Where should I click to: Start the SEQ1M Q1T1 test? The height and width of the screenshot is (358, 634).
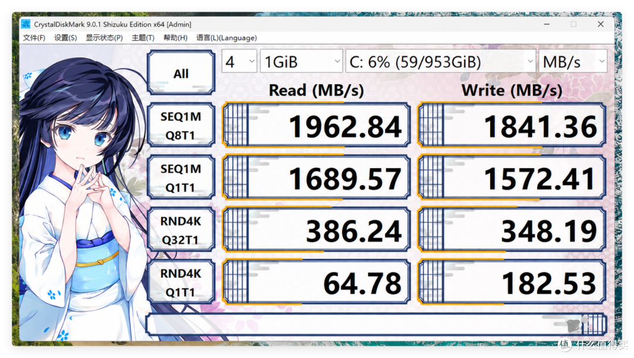point(181,178)
